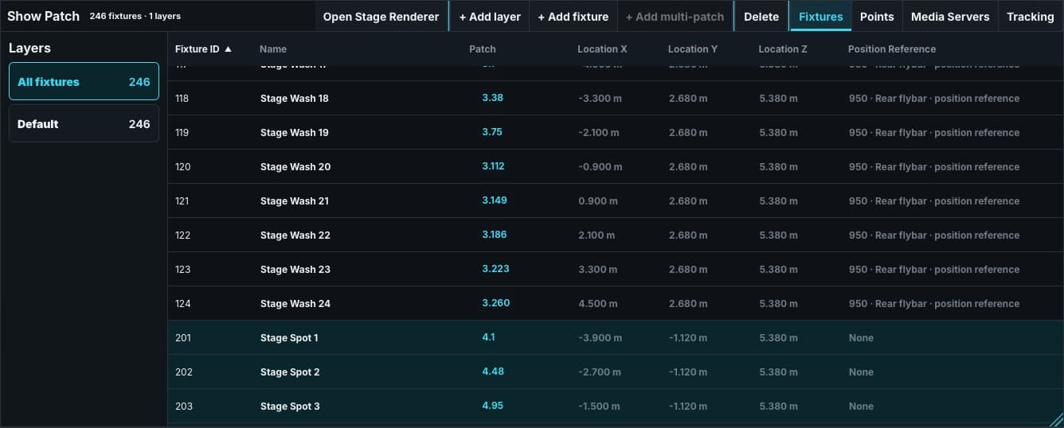Click patch address 3.75
This screenshot has width=1064, height=428.
point(492,132)
